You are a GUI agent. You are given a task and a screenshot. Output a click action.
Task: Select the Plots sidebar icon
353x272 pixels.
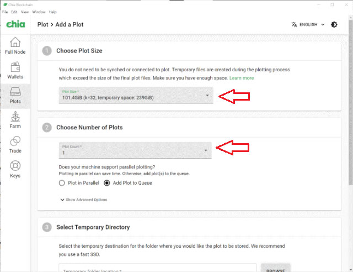point(15,92)
